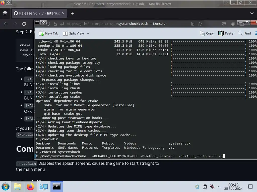The image size is (257, 192).
Task: Open the Firefox window menu icon in titlebar
Action: point(2,2)
